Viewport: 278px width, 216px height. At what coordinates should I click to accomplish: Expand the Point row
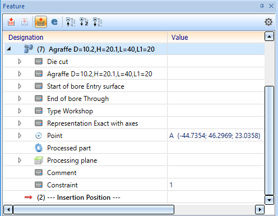pyautogui.click(x=20, y=136)
